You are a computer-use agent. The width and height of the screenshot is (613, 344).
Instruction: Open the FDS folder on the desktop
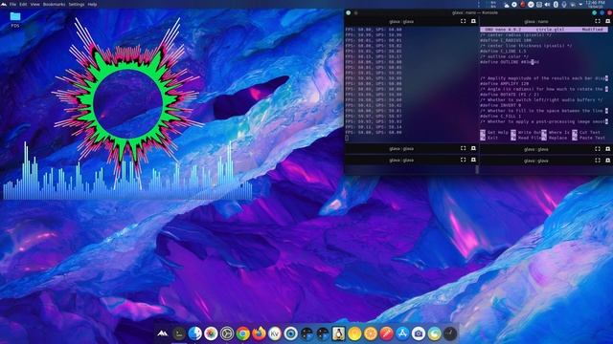(15, 19)
